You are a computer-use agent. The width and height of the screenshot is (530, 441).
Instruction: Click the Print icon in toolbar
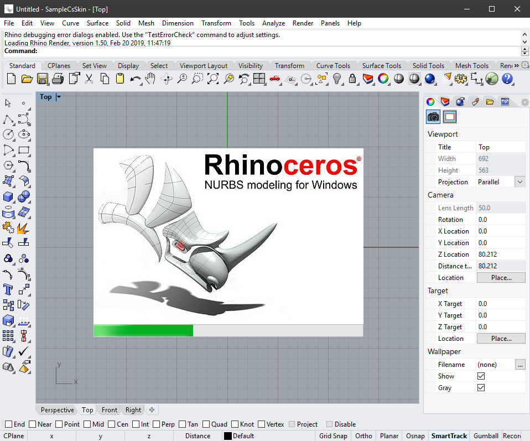tap(58, 79)
